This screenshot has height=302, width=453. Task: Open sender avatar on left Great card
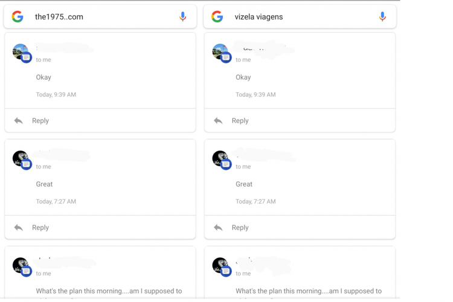pyautogui.click(x=22, y=160)
